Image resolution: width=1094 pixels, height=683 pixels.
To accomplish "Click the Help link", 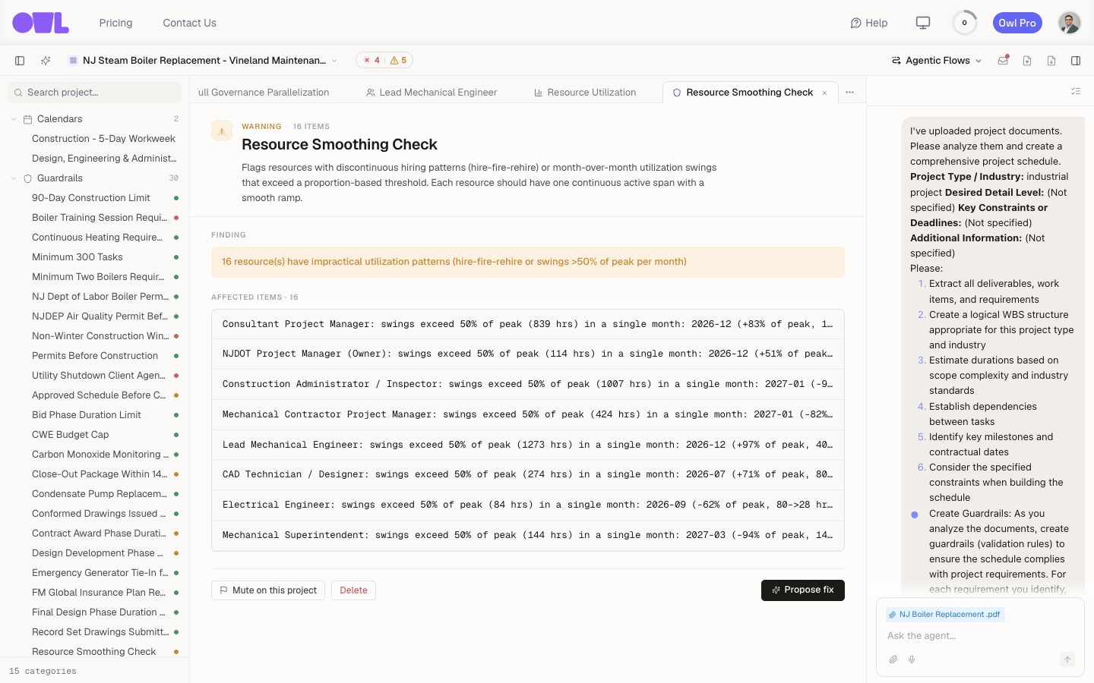I will pyautogui.click(x=869, y=23).
